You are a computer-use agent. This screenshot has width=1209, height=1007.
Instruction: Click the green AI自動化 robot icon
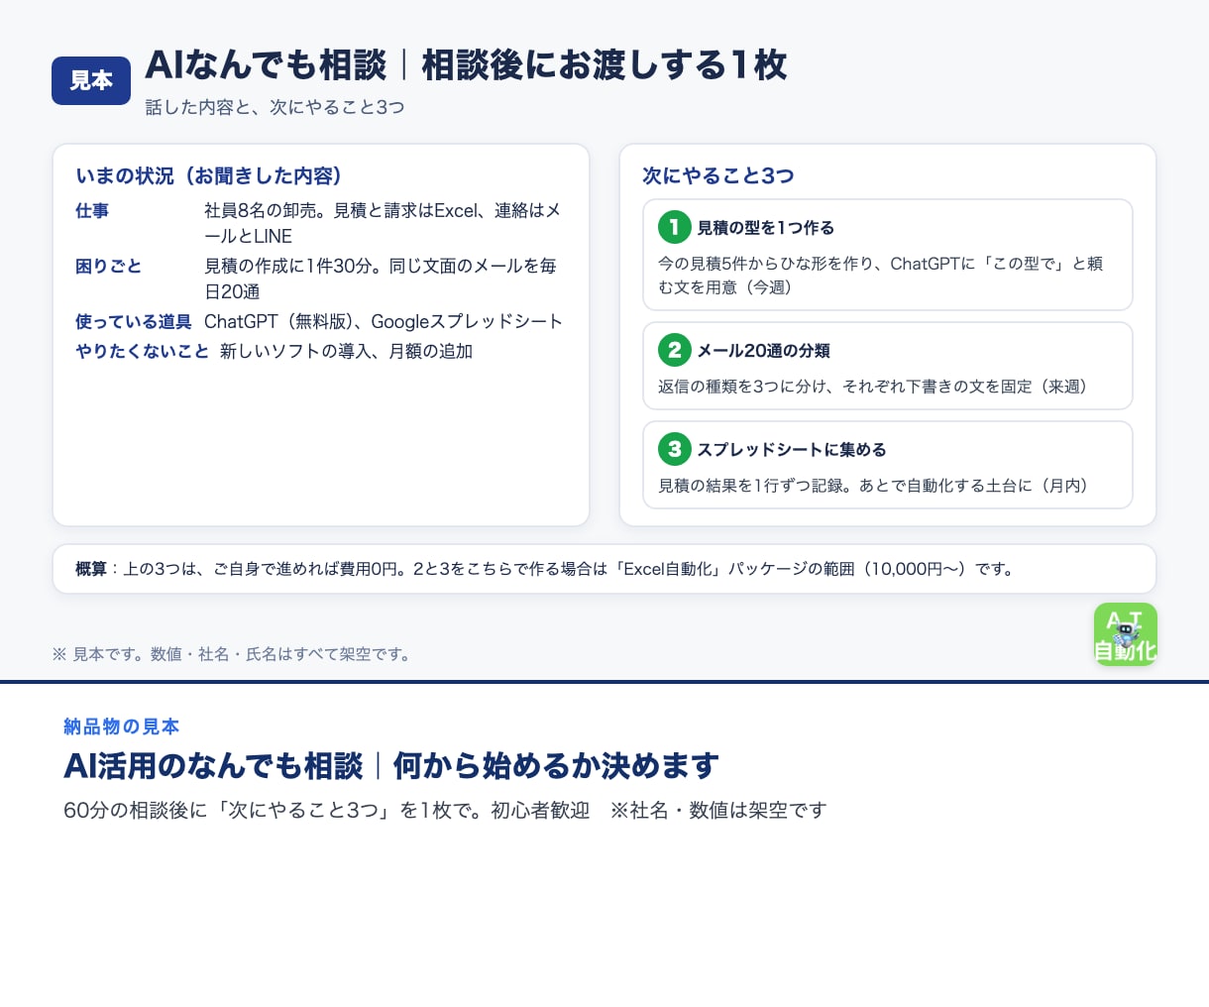tap(1125, 634)
